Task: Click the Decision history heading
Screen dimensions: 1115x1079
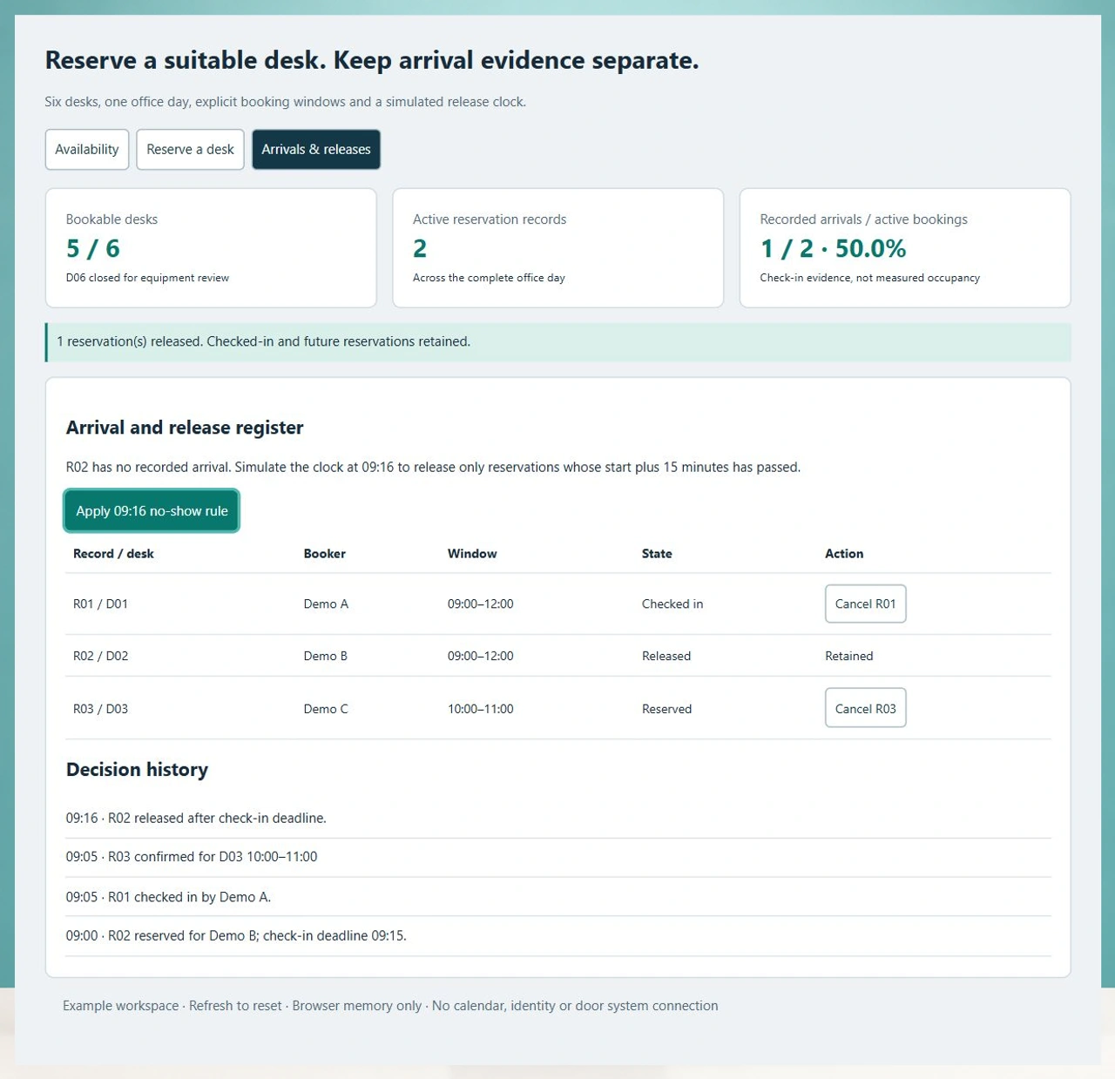Action: (138, 770)
